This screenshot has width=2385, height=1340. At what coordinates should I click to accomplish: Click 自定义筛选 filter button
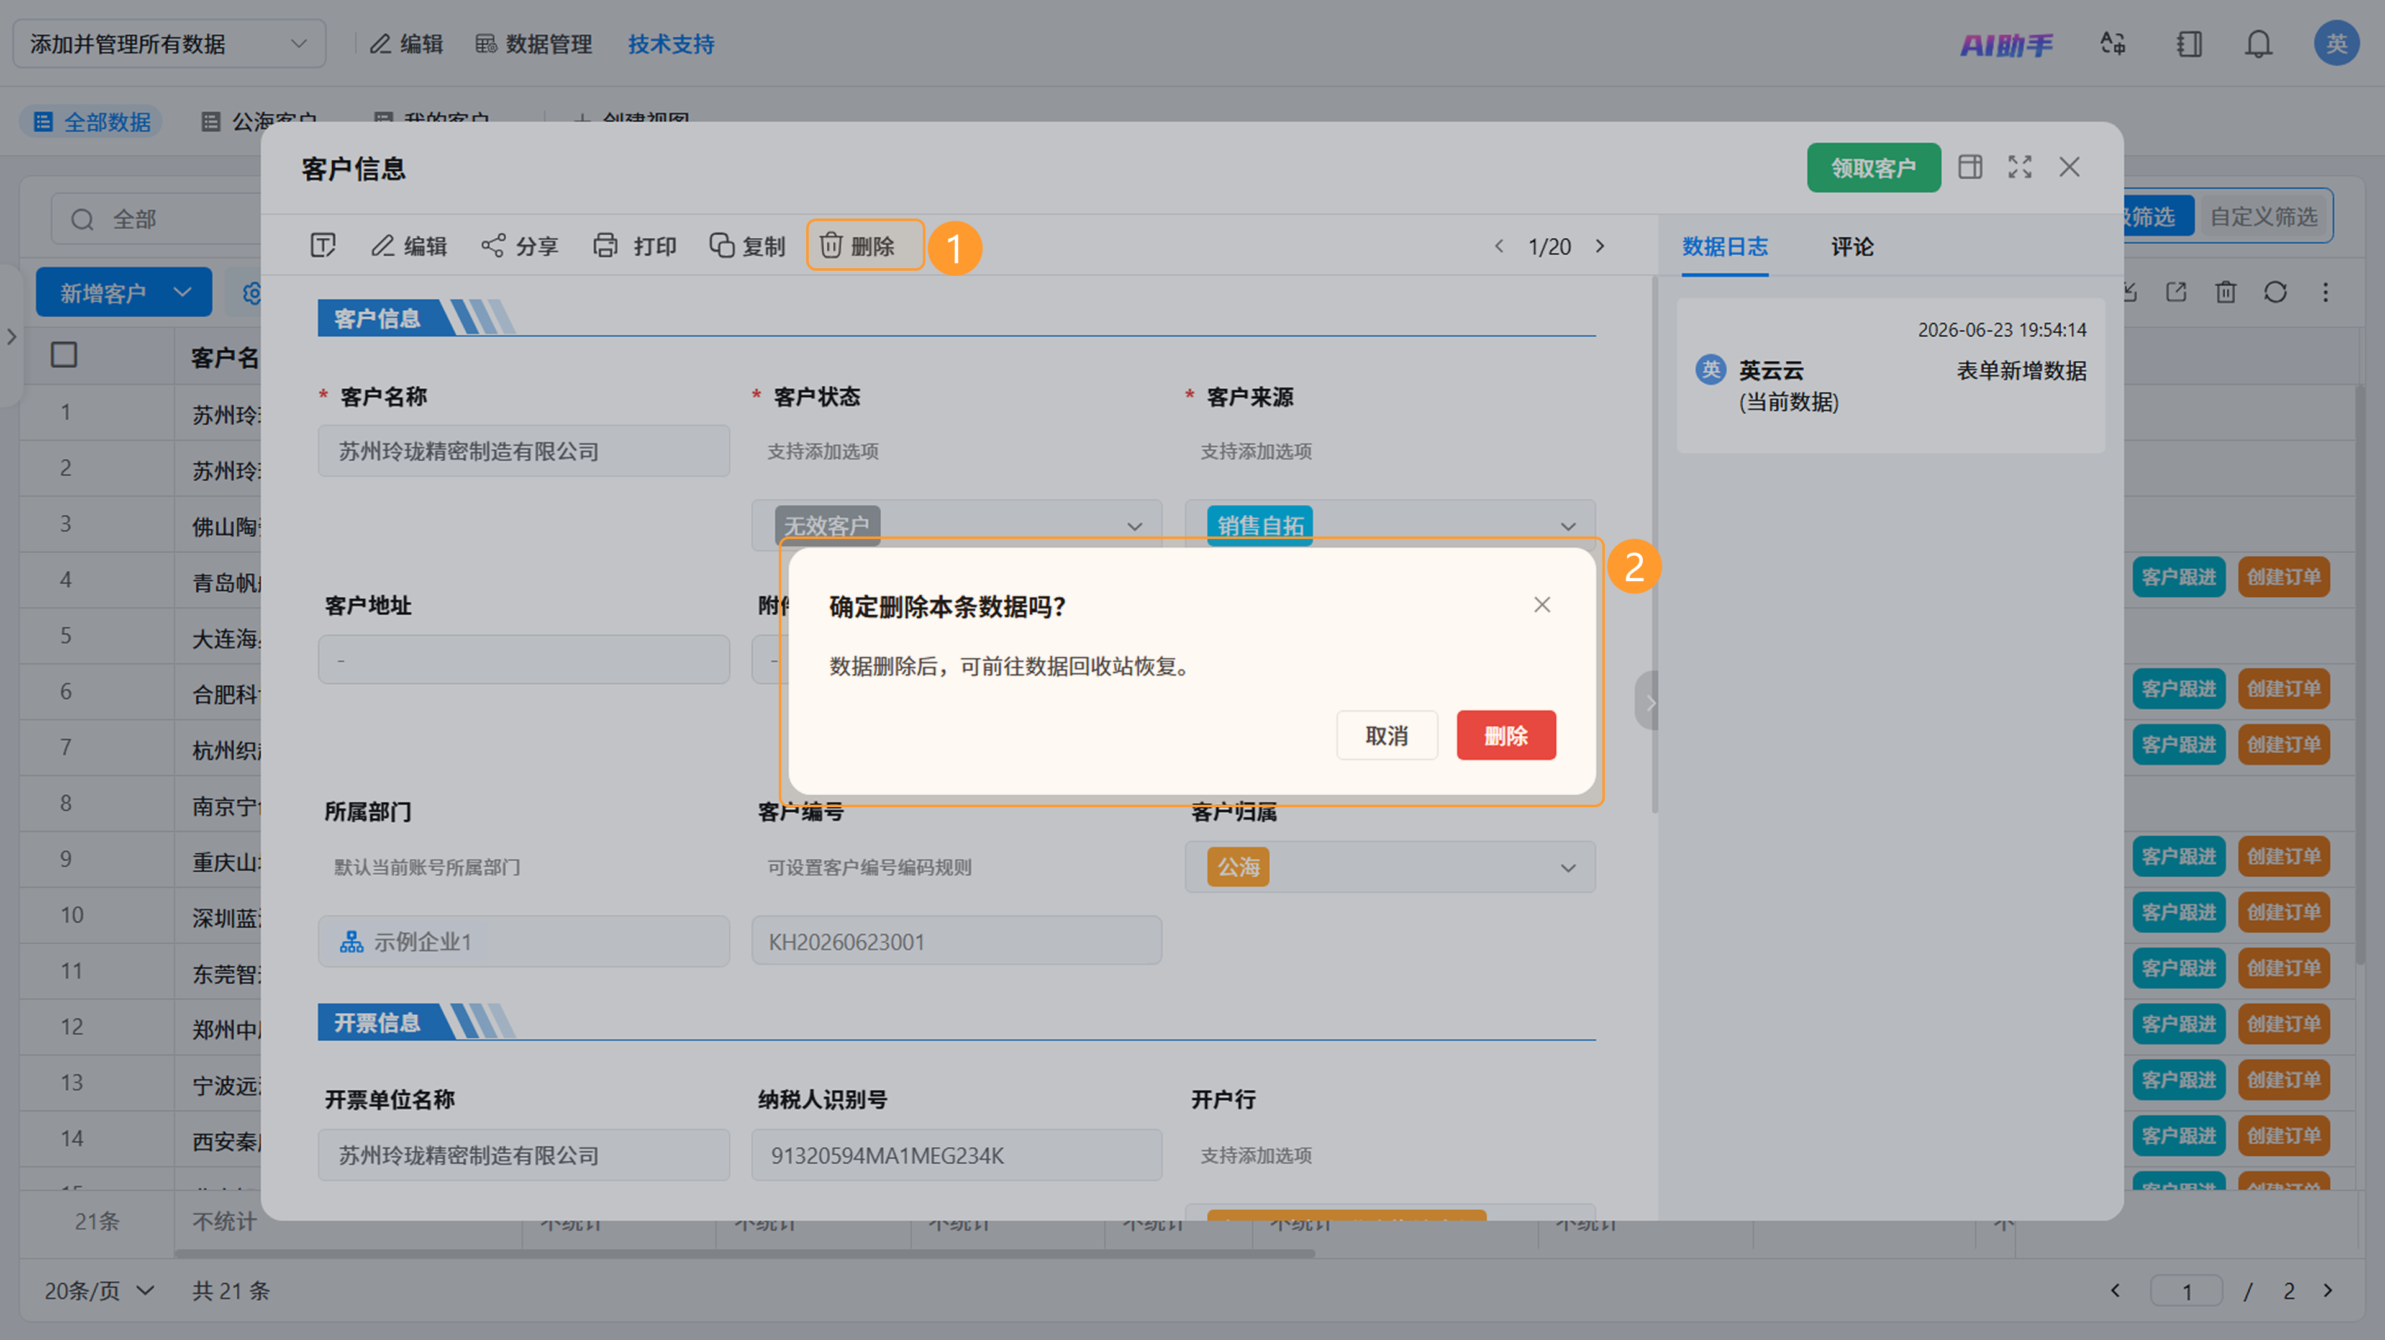tap(2264, 217)
